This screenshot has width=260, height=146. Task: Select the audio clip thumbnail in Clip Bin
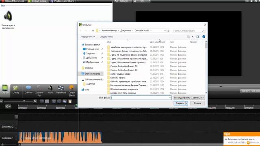(8, 16)
